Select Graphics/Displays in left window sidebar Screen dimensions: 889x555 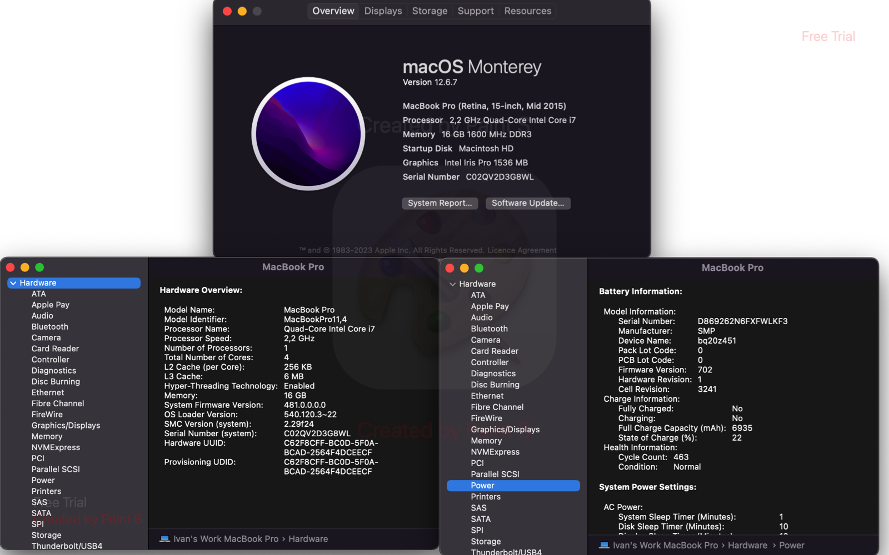[66, 426]
